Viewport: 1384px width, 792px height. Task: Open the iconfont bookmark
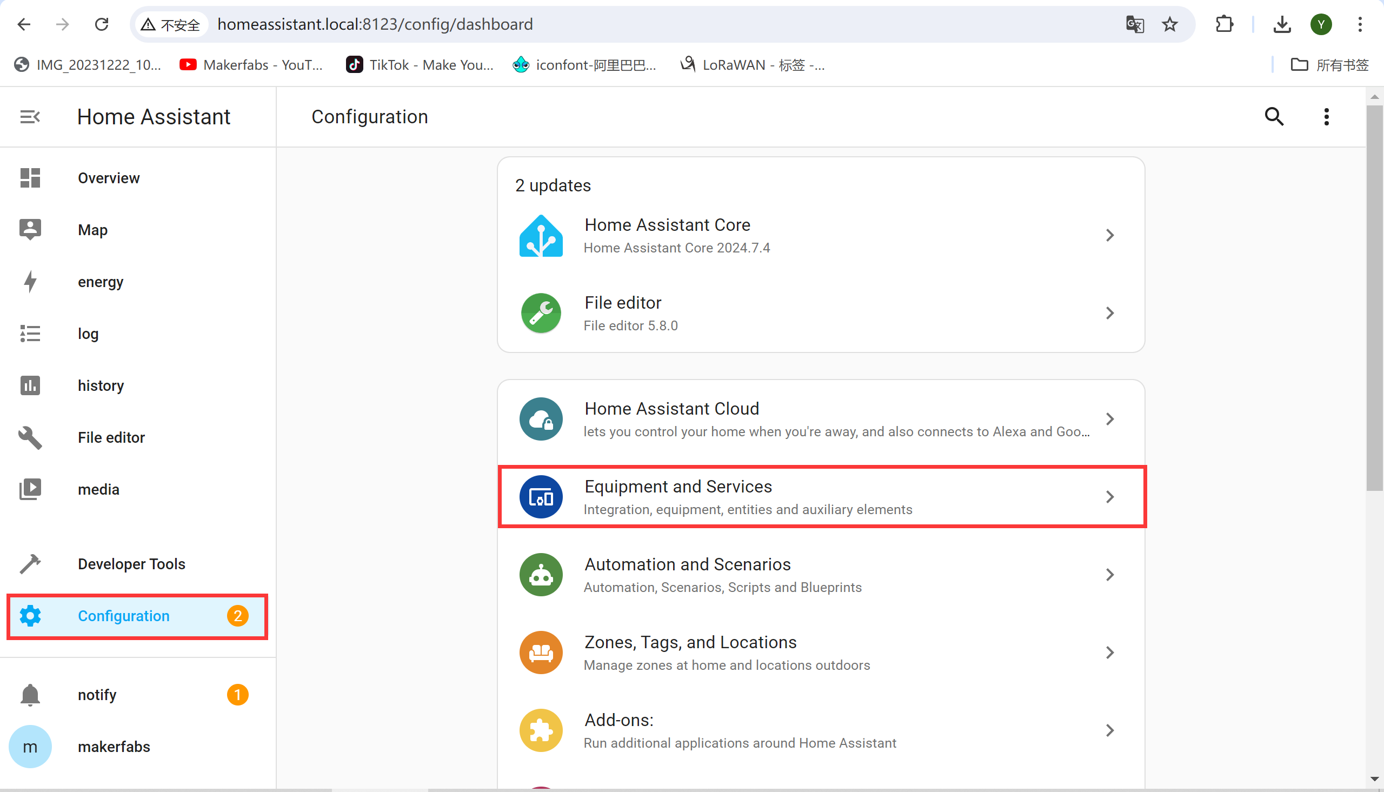[584, 65]
